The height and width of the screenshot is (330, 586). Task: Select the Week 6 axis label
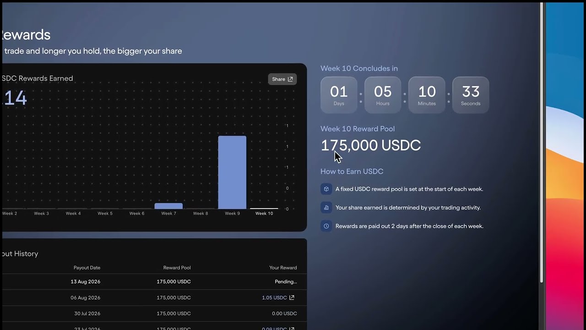[137, 214]
